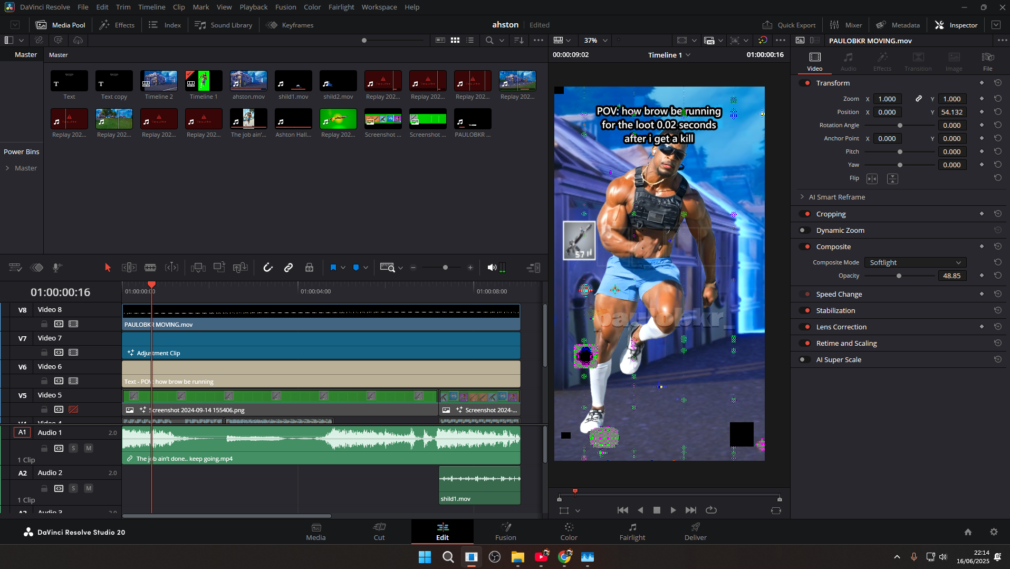Switch media pool to list view
This screenshot has height=569, width=1010.
pos(470,40)
